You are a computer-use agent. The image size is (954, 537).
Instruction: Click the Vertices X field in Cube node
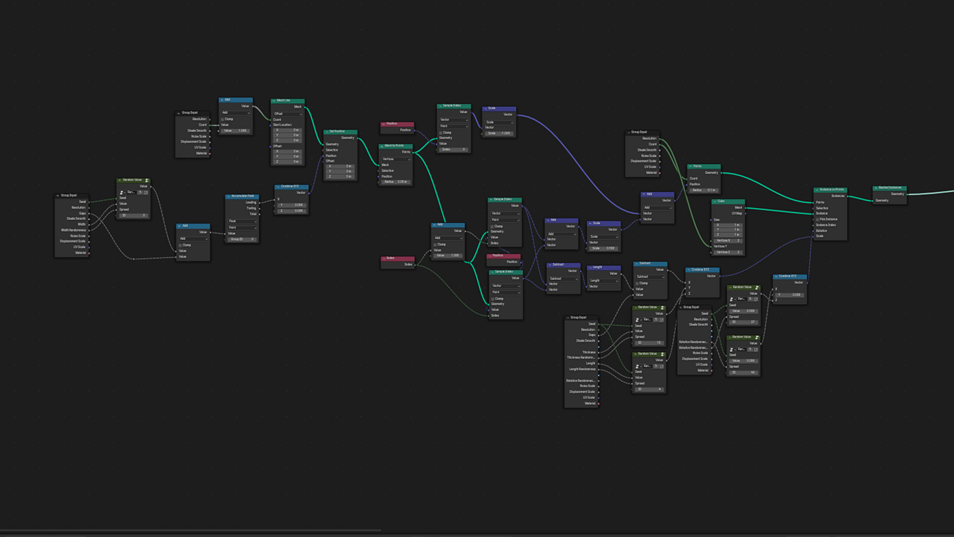728,241
